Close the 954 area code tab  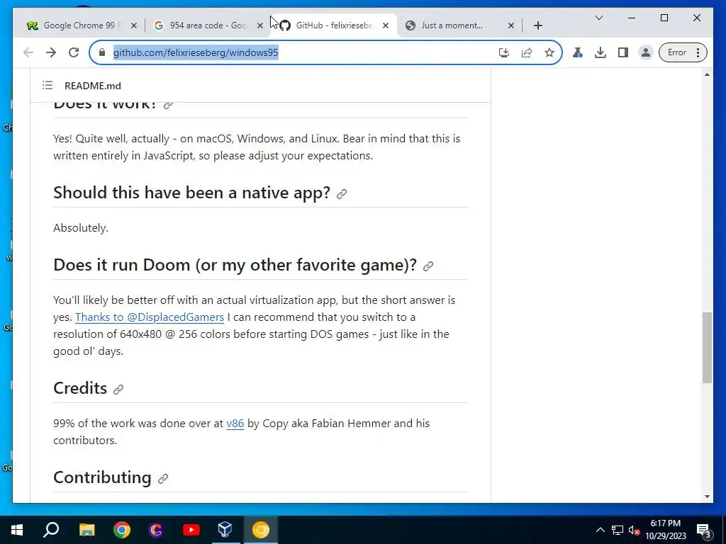click(259, 25)
